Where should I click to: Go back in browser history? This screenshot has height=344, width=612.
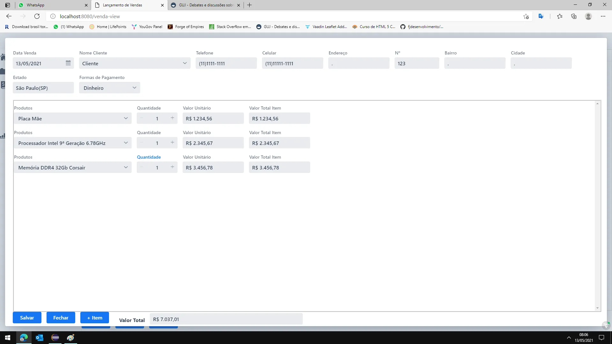[9, 16]
